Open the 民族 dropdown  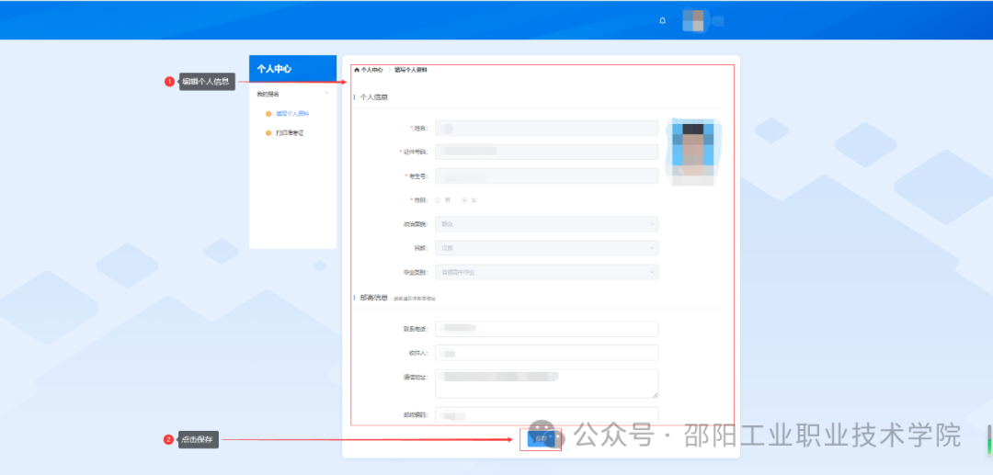click(546, 247)
